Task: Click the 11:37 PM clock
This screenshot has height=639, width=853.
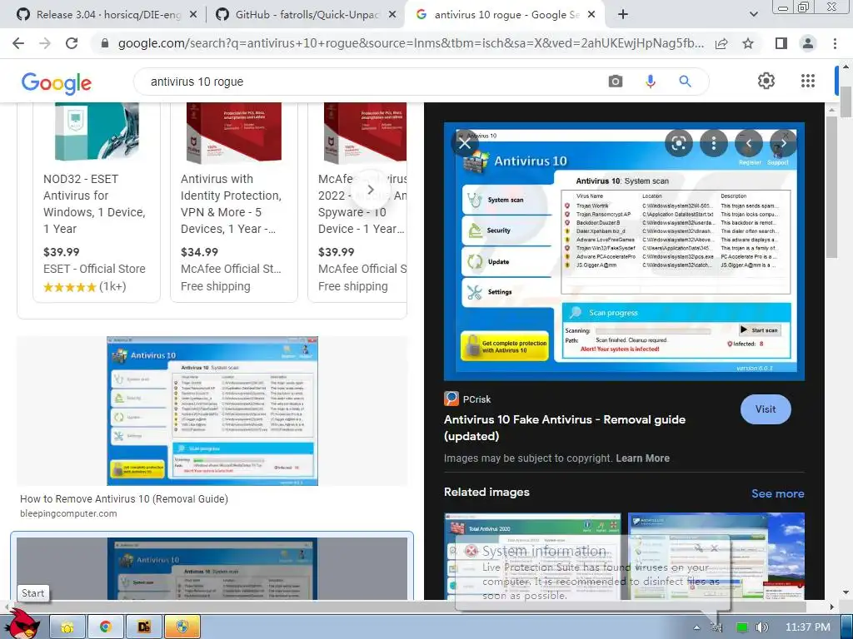Action: click(x=807, y=627)
